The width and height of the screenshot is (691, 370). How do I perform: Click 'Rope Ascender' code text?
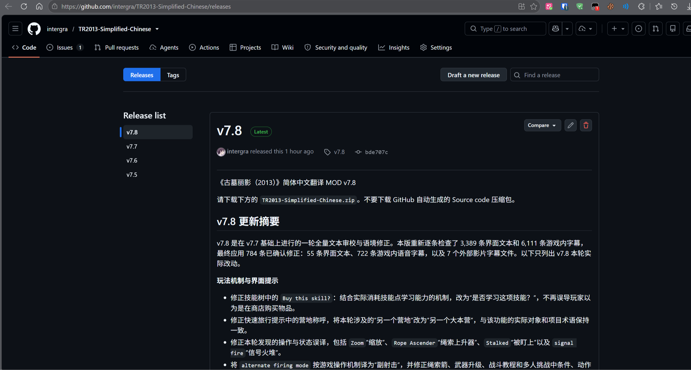pyautogui.click(x=414, y=343)
